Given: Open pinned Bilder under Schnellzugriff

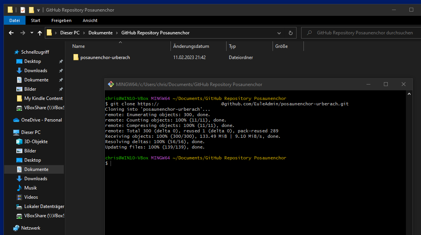Looking at the screenshot, I should pos(30,89).
